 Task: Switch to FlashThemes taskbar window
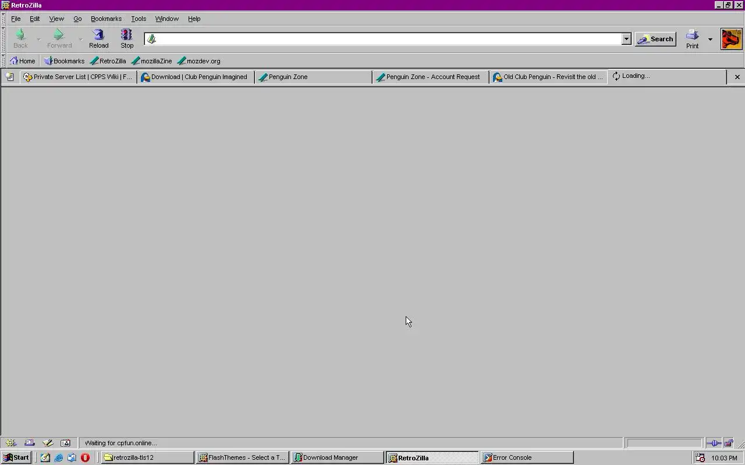[243, 457]
